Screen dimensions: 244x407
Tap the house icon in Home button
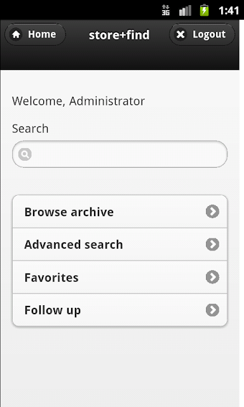pos(16,34)
